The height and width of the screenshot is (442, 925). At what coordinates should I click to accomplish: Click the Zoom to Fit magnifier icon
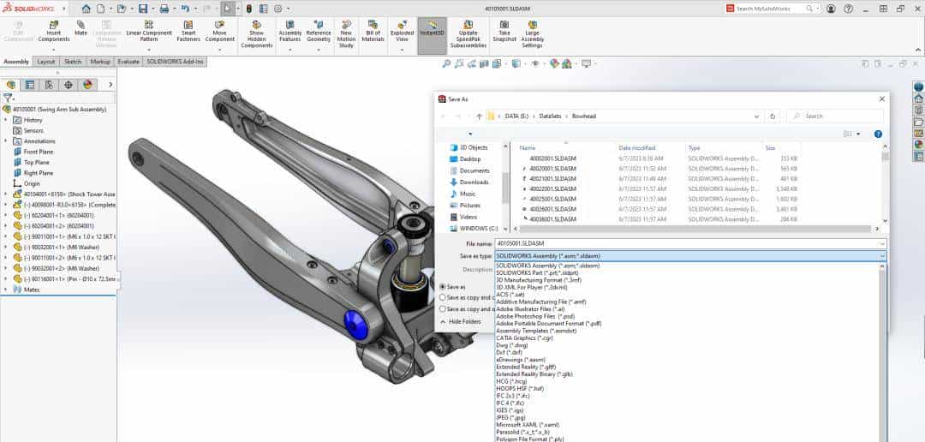click(x=446, y=63)
